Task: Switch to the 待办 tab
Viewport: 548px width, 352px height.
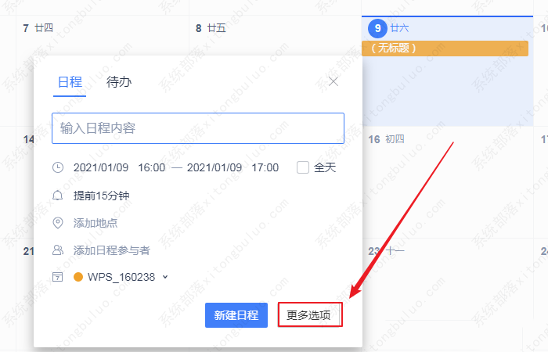Action: (x=119, y=81)
